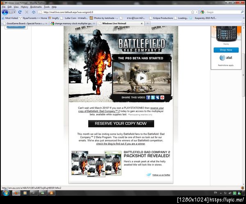The height and width of the screenshot is (204, 246).
Task: Open the Tools menu
Action: (x=47, y=7)
